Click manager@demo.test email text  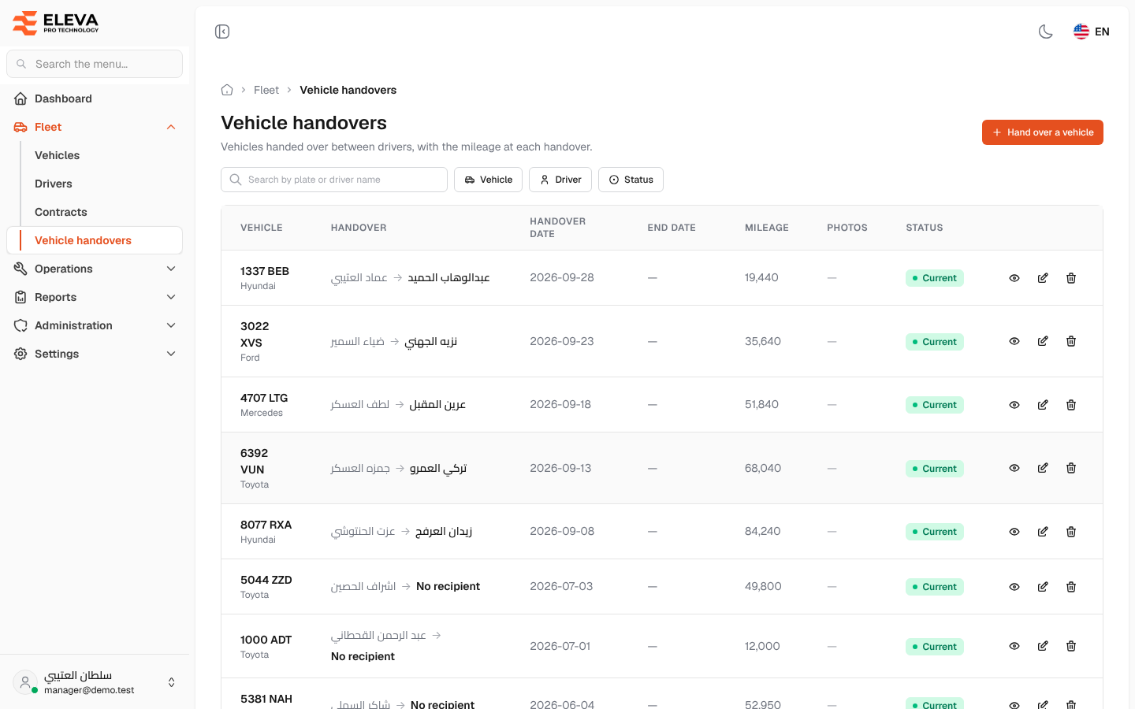click(x=89, y=690)
